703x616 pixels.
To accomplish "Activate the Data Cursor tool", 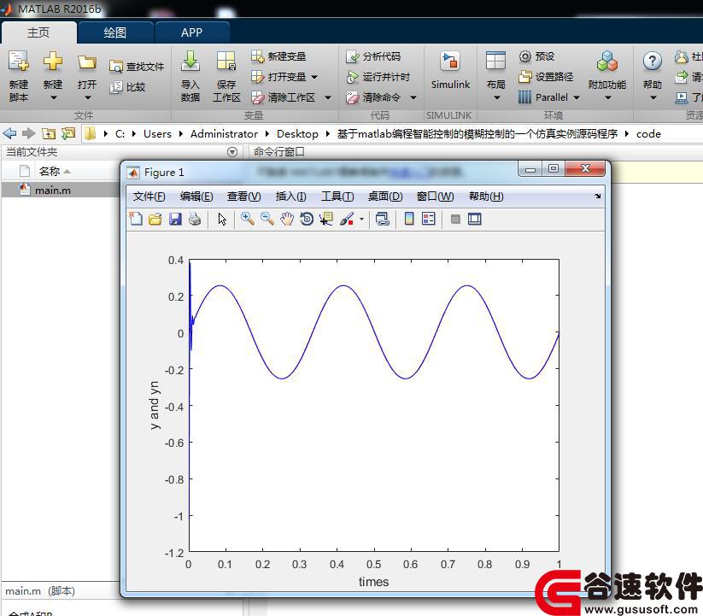I will pos(326,219).
